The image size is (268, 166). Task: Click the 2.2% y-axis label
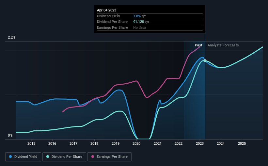click(x=11, y=37)
